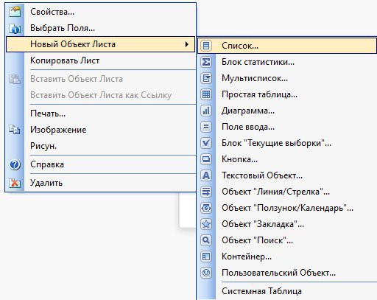Select Диаграмма... to add chart
The height and width of the screenshot is (300, 377).
tap(287, 111)
